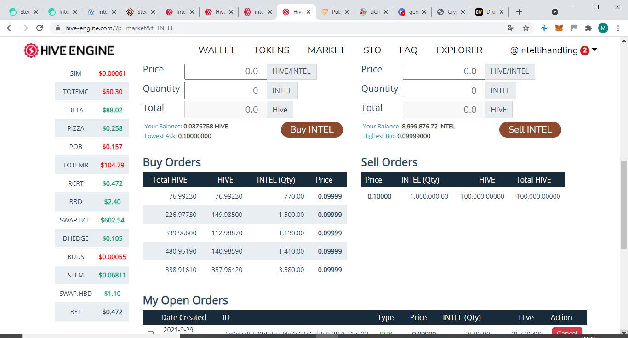
Task: Reload the hive-engine page
Action: pos(40,28)
